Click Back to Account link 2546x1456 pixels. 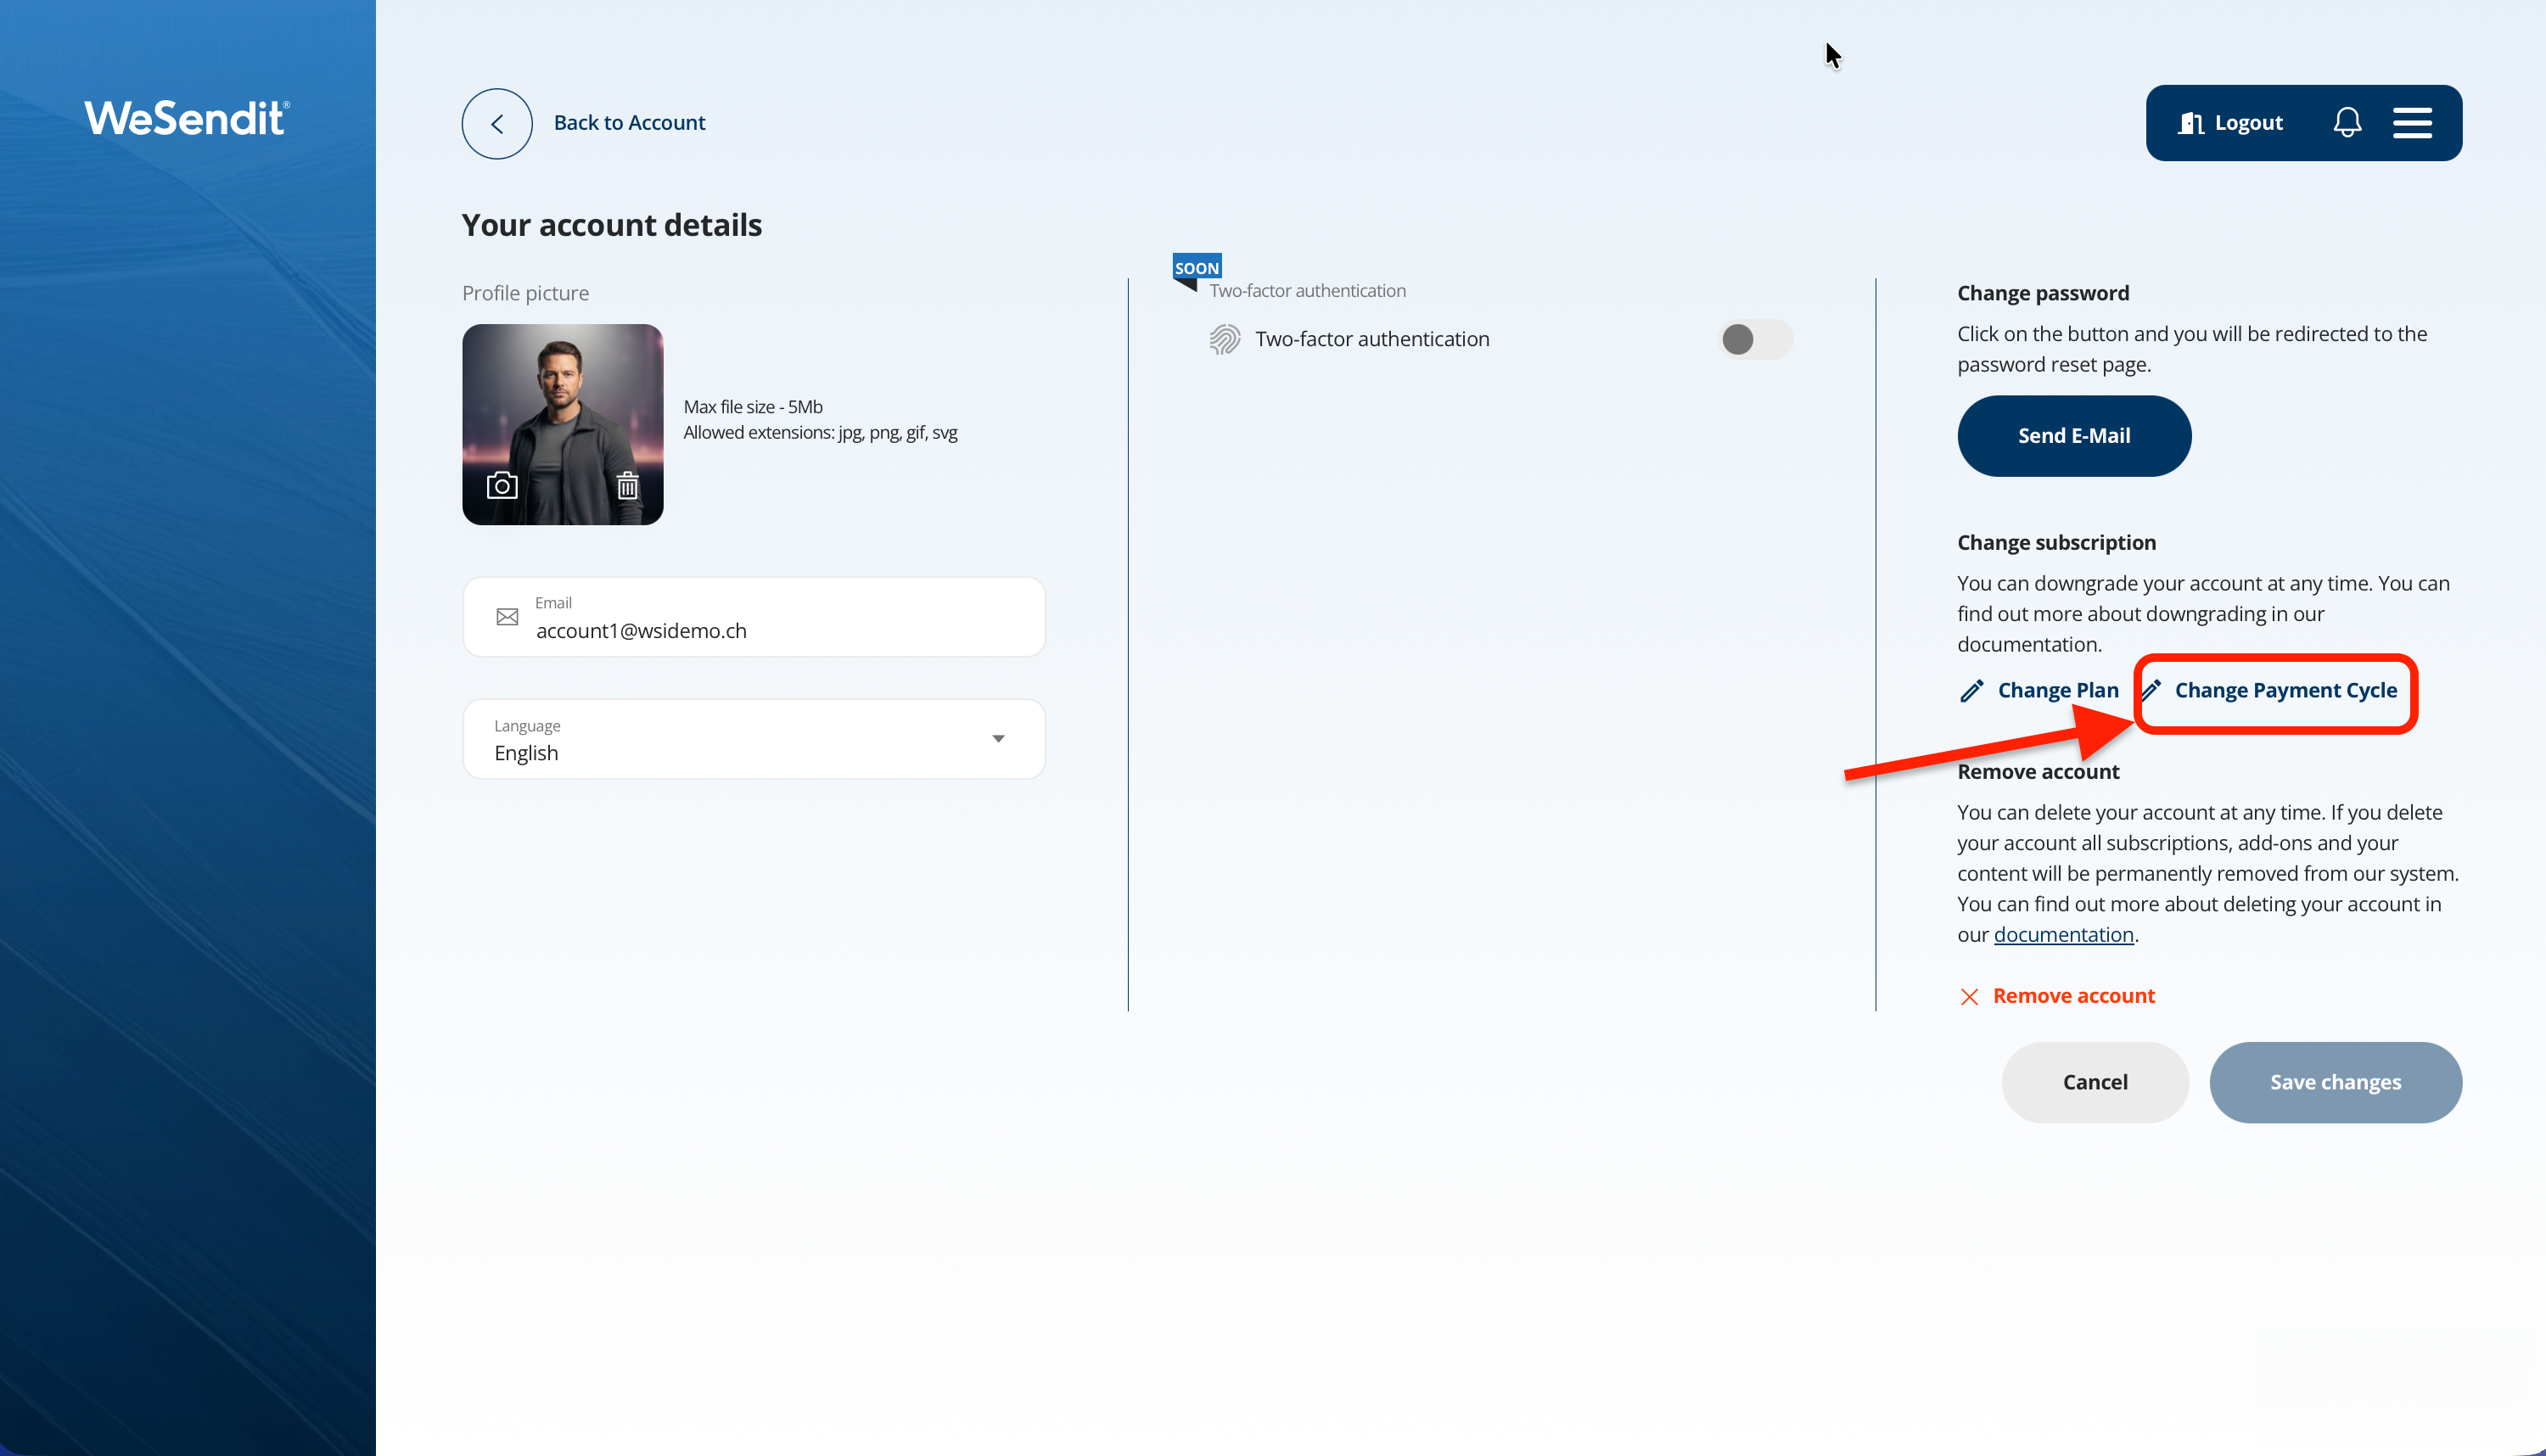tap(629, 122)
